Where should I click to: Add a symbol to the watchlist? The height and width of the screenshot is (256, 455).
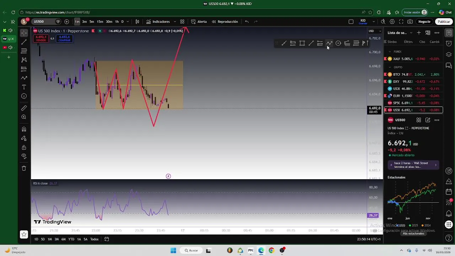pos(419,33)
